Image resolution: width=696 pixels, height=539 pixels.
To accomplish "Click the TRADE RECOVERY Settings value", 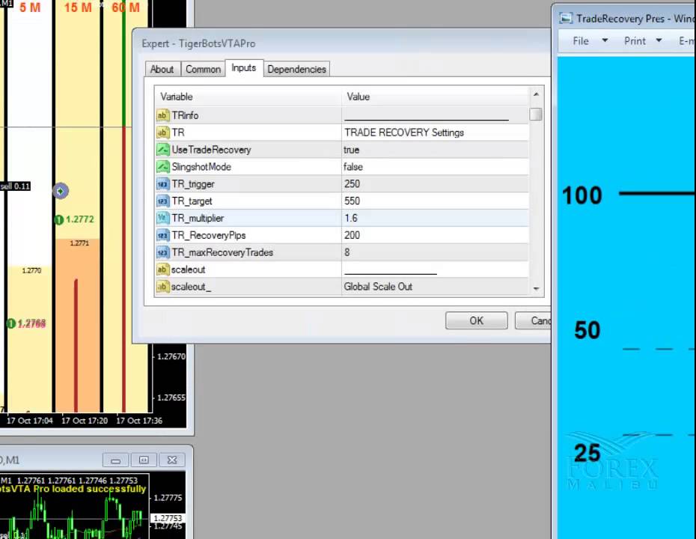I will 404,133.
